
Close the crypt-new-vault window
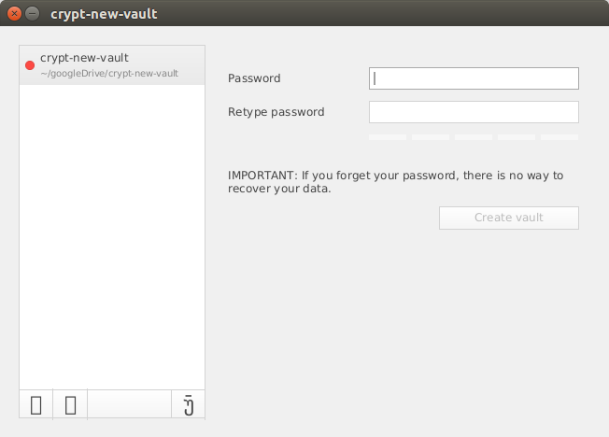click(x=14, y=14)
